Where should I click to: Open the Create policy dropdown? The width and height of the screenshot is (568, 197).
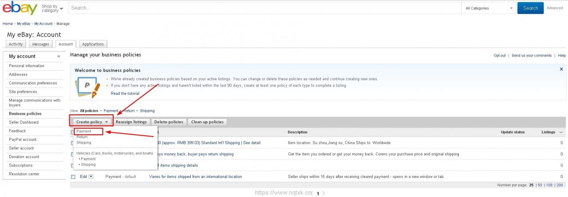tap(91, 122)
